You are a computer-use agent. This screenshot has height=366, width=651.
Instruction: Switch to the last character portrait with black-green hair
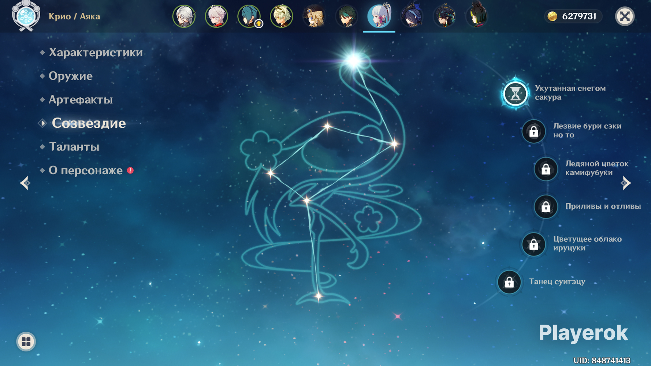pos(477,16)
